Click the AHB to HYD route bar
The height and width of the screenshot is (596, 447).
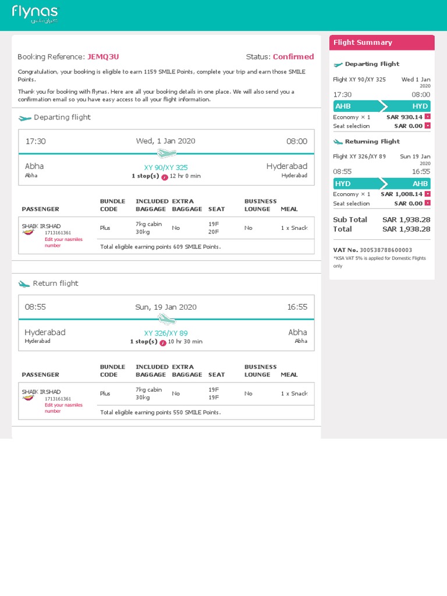coord(381,106)
